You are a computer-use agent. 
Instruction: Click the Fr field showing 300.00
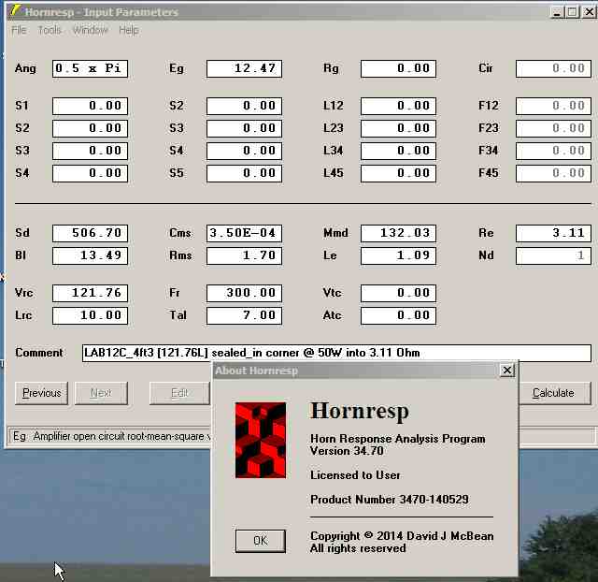[x=244, y=293]
